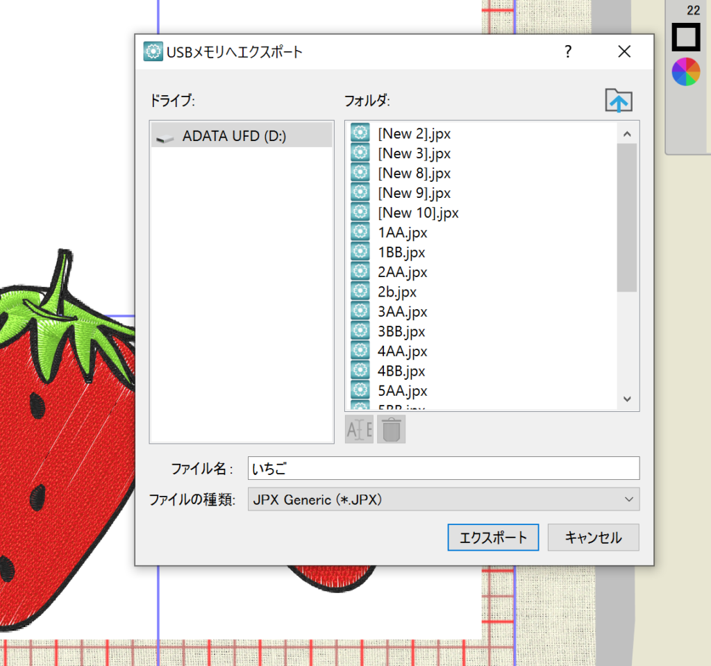
Task: Highlight the 4BB.jpx file entry
Action: pos(401,371)
